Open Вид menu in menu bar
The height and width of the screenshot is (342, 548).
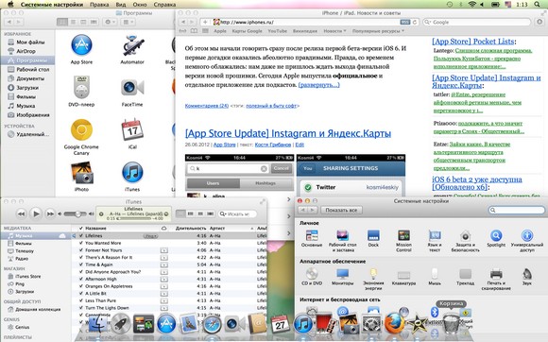click(x=121, y=5)
